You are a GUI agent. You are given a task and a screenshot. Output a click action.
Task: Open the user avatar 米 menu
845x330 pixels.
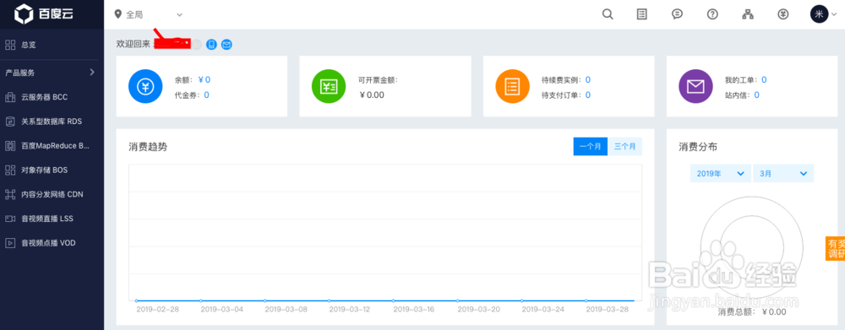point(819,14)
